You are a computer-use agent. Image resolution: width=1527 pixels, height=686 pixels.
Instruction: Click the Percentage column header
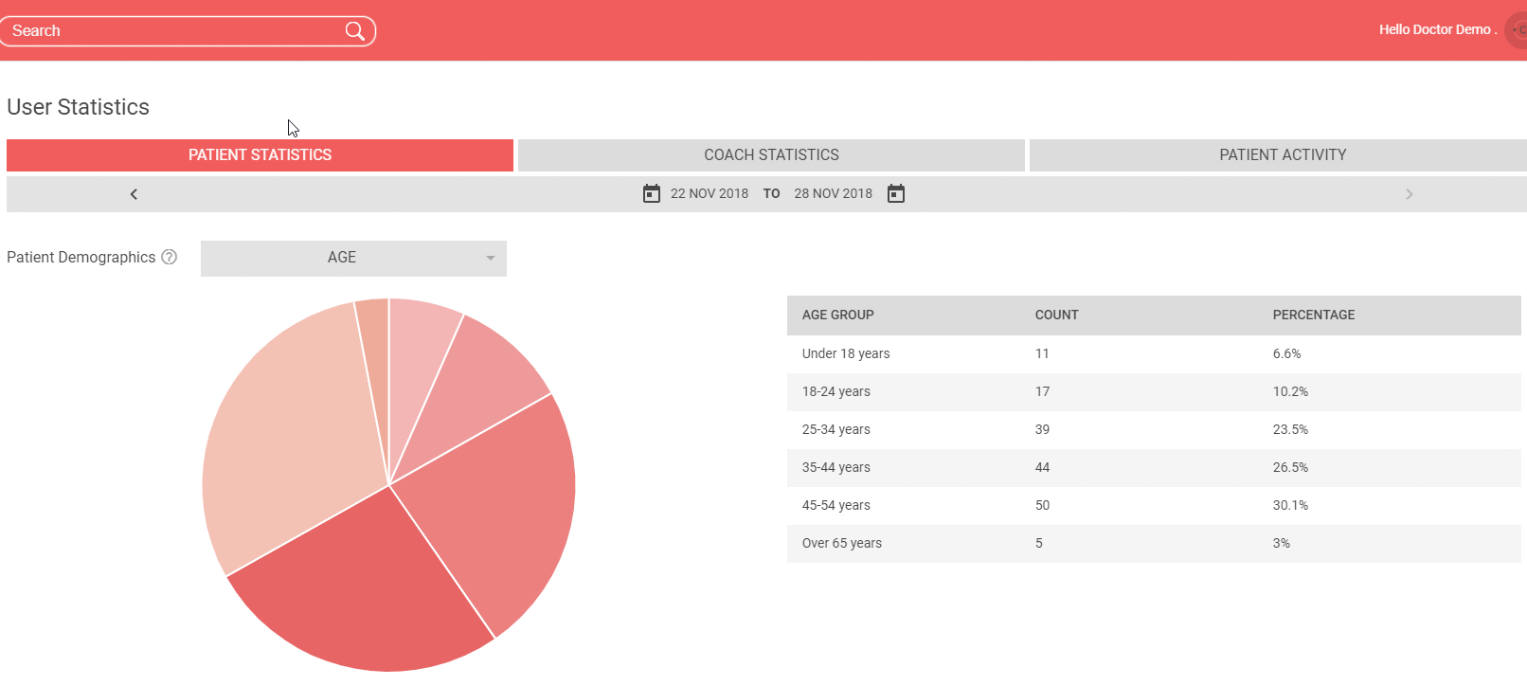pyautogui.click(x=1313, y=315)
